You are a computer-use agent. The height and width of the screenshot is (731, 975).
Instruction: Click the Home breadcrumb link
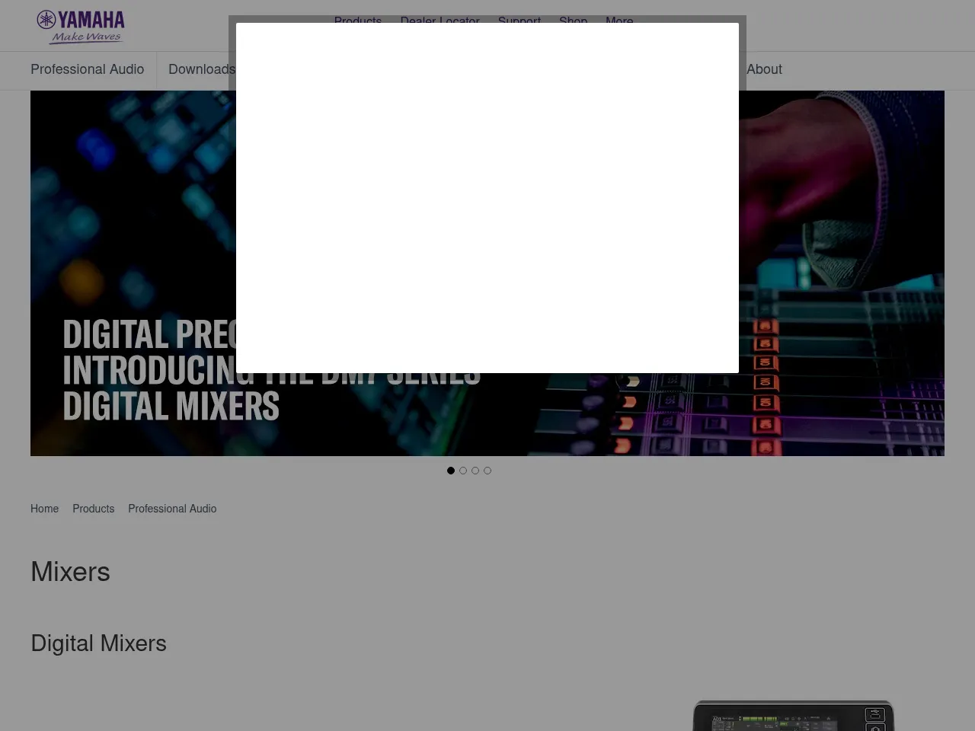(44, 509)
